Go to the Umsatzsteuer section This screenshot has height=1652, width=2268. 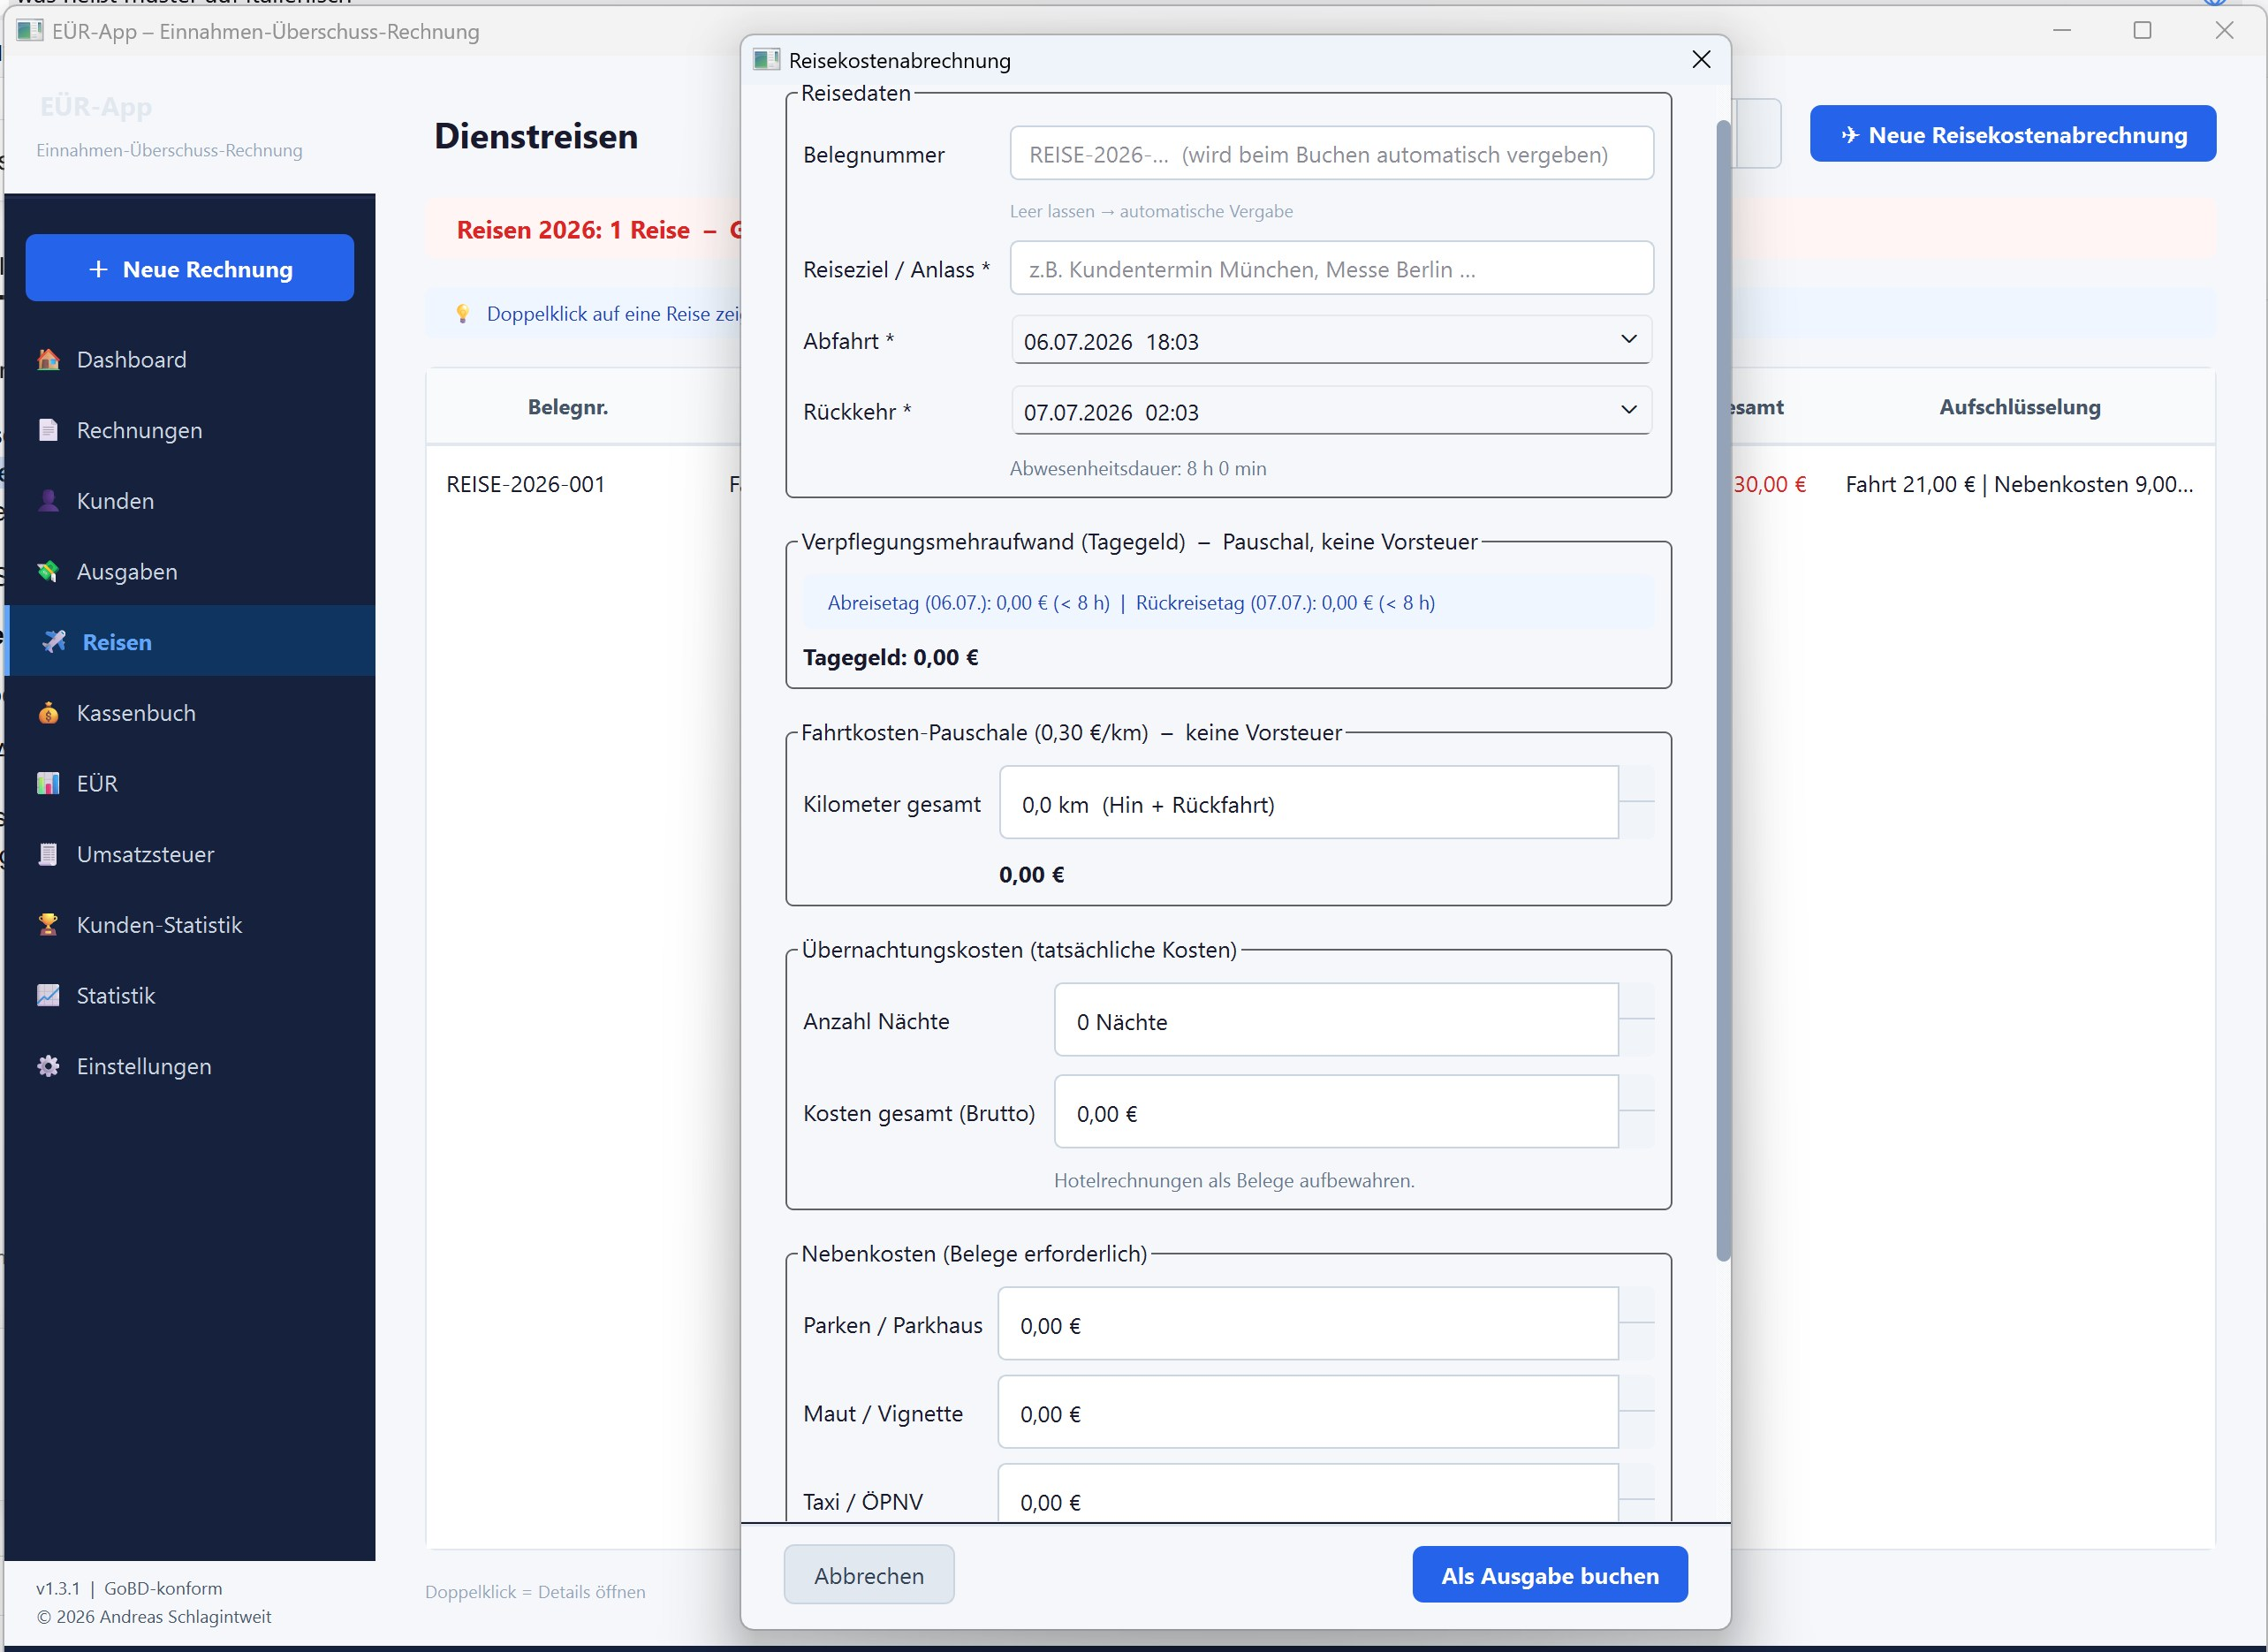[x=190, y=854]
